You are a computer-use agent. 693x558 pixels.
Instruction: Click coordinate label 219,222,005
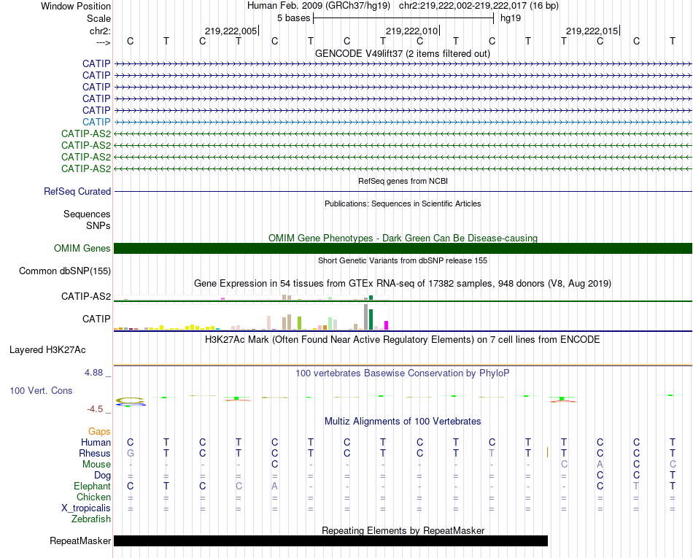point(231,31)
